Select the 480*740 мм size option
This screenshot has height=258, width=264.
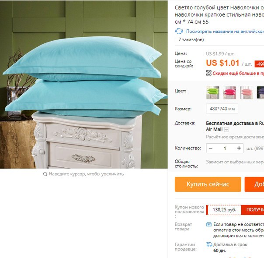222,109
